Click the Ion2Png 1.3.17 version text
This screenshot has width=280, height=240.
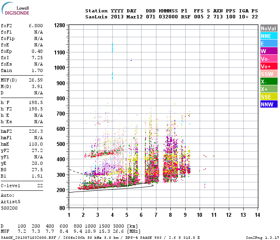coord(262,238)
